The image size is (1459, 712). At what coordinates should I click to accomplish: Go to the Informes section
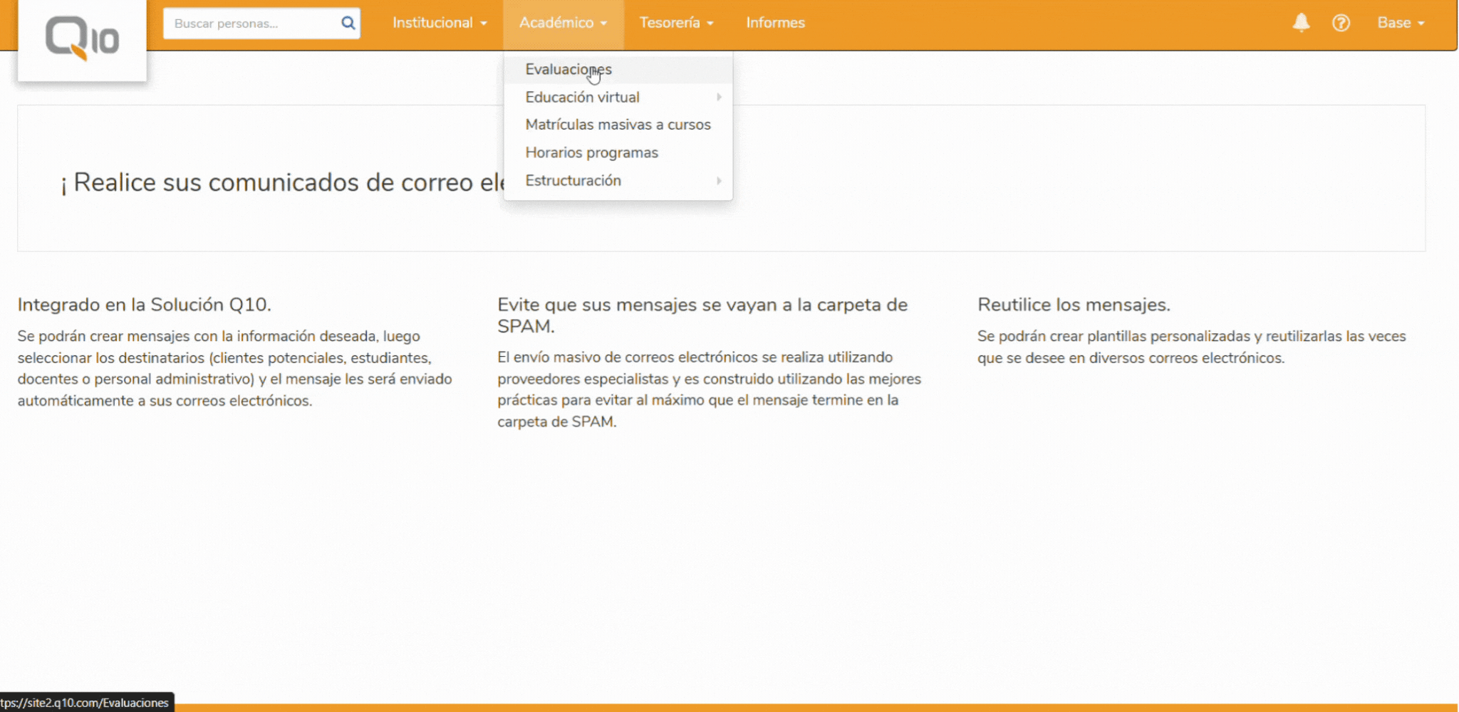[x=775, y=23]
